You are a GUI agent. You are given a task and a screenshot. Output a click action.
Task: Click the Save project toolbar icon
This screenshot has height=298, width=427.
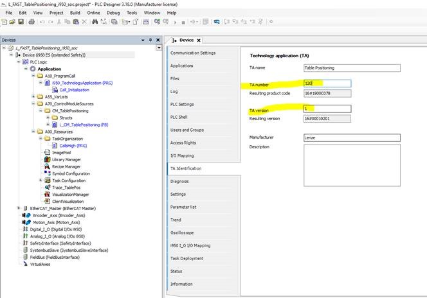[21, 22]
